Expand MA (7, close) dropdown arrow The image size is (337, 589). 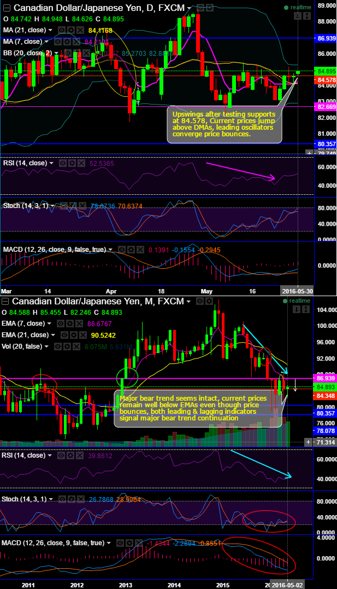pos(46,41)
